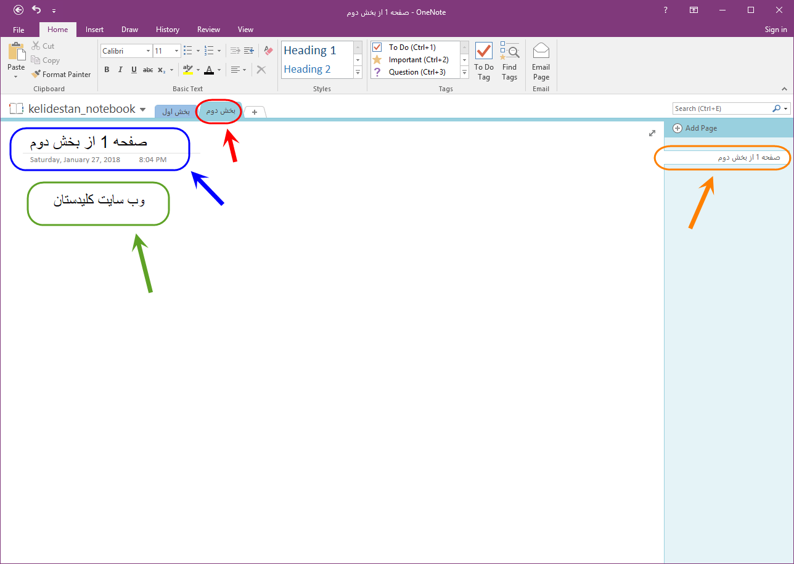This screenshot has height=564, width=794.
Task: Expand the Styles gallery More arrow
Action: (358, 72)
